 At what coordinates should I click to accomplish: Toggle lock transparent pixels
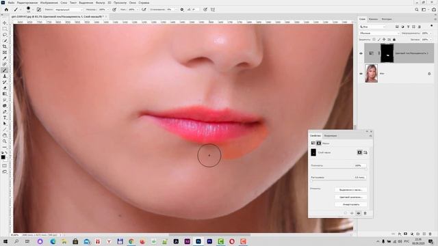click(x=374, y=40)
